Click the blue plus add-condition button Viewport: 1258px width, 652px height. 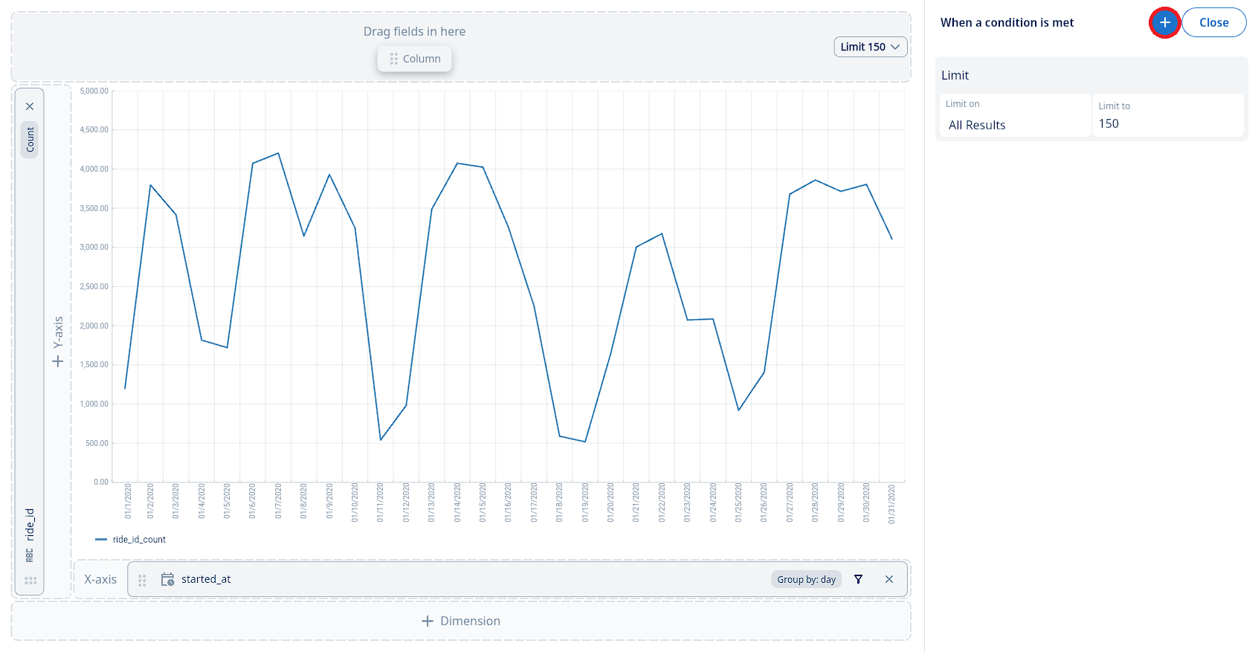click(x=1164, y=23)
